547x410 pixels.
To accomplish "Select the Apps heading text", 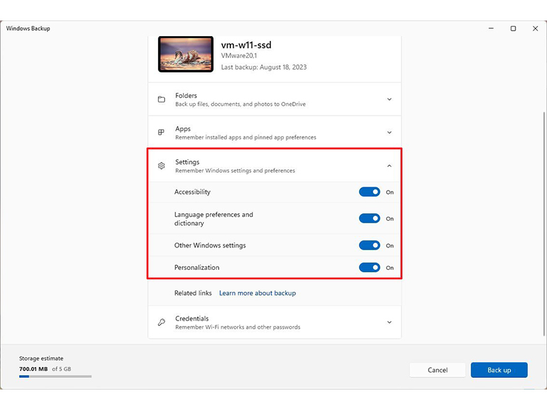I will (183, 129).
